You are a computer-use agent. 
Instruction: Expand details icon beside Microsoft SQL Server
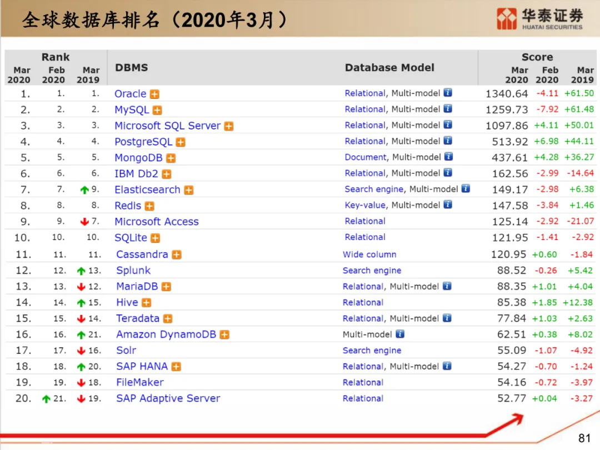coord(229,126)
